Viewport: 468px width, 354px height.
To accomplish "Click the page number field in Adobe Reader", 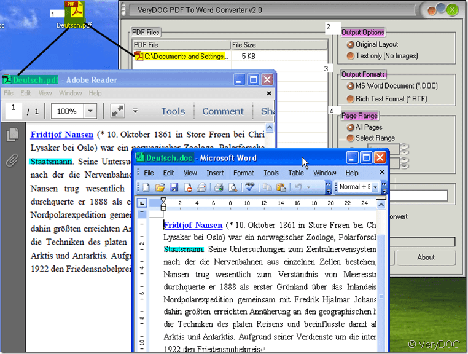I will click(14, 111).
